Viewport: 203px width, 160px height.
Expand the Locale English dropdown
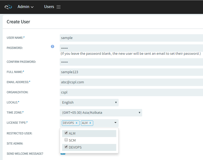click(x=89, y=103)
